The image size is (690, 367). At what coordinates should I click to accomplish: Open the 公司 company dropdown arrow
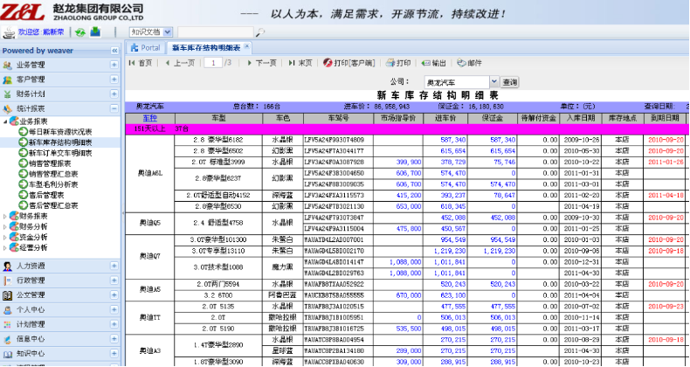pos(493,82)
